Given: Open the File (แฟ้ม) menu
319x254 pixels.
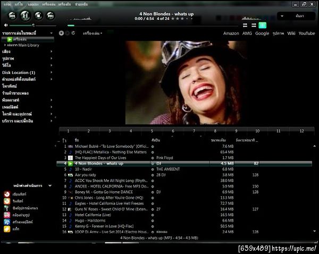Looking at the screenshot, I should 7,4.
